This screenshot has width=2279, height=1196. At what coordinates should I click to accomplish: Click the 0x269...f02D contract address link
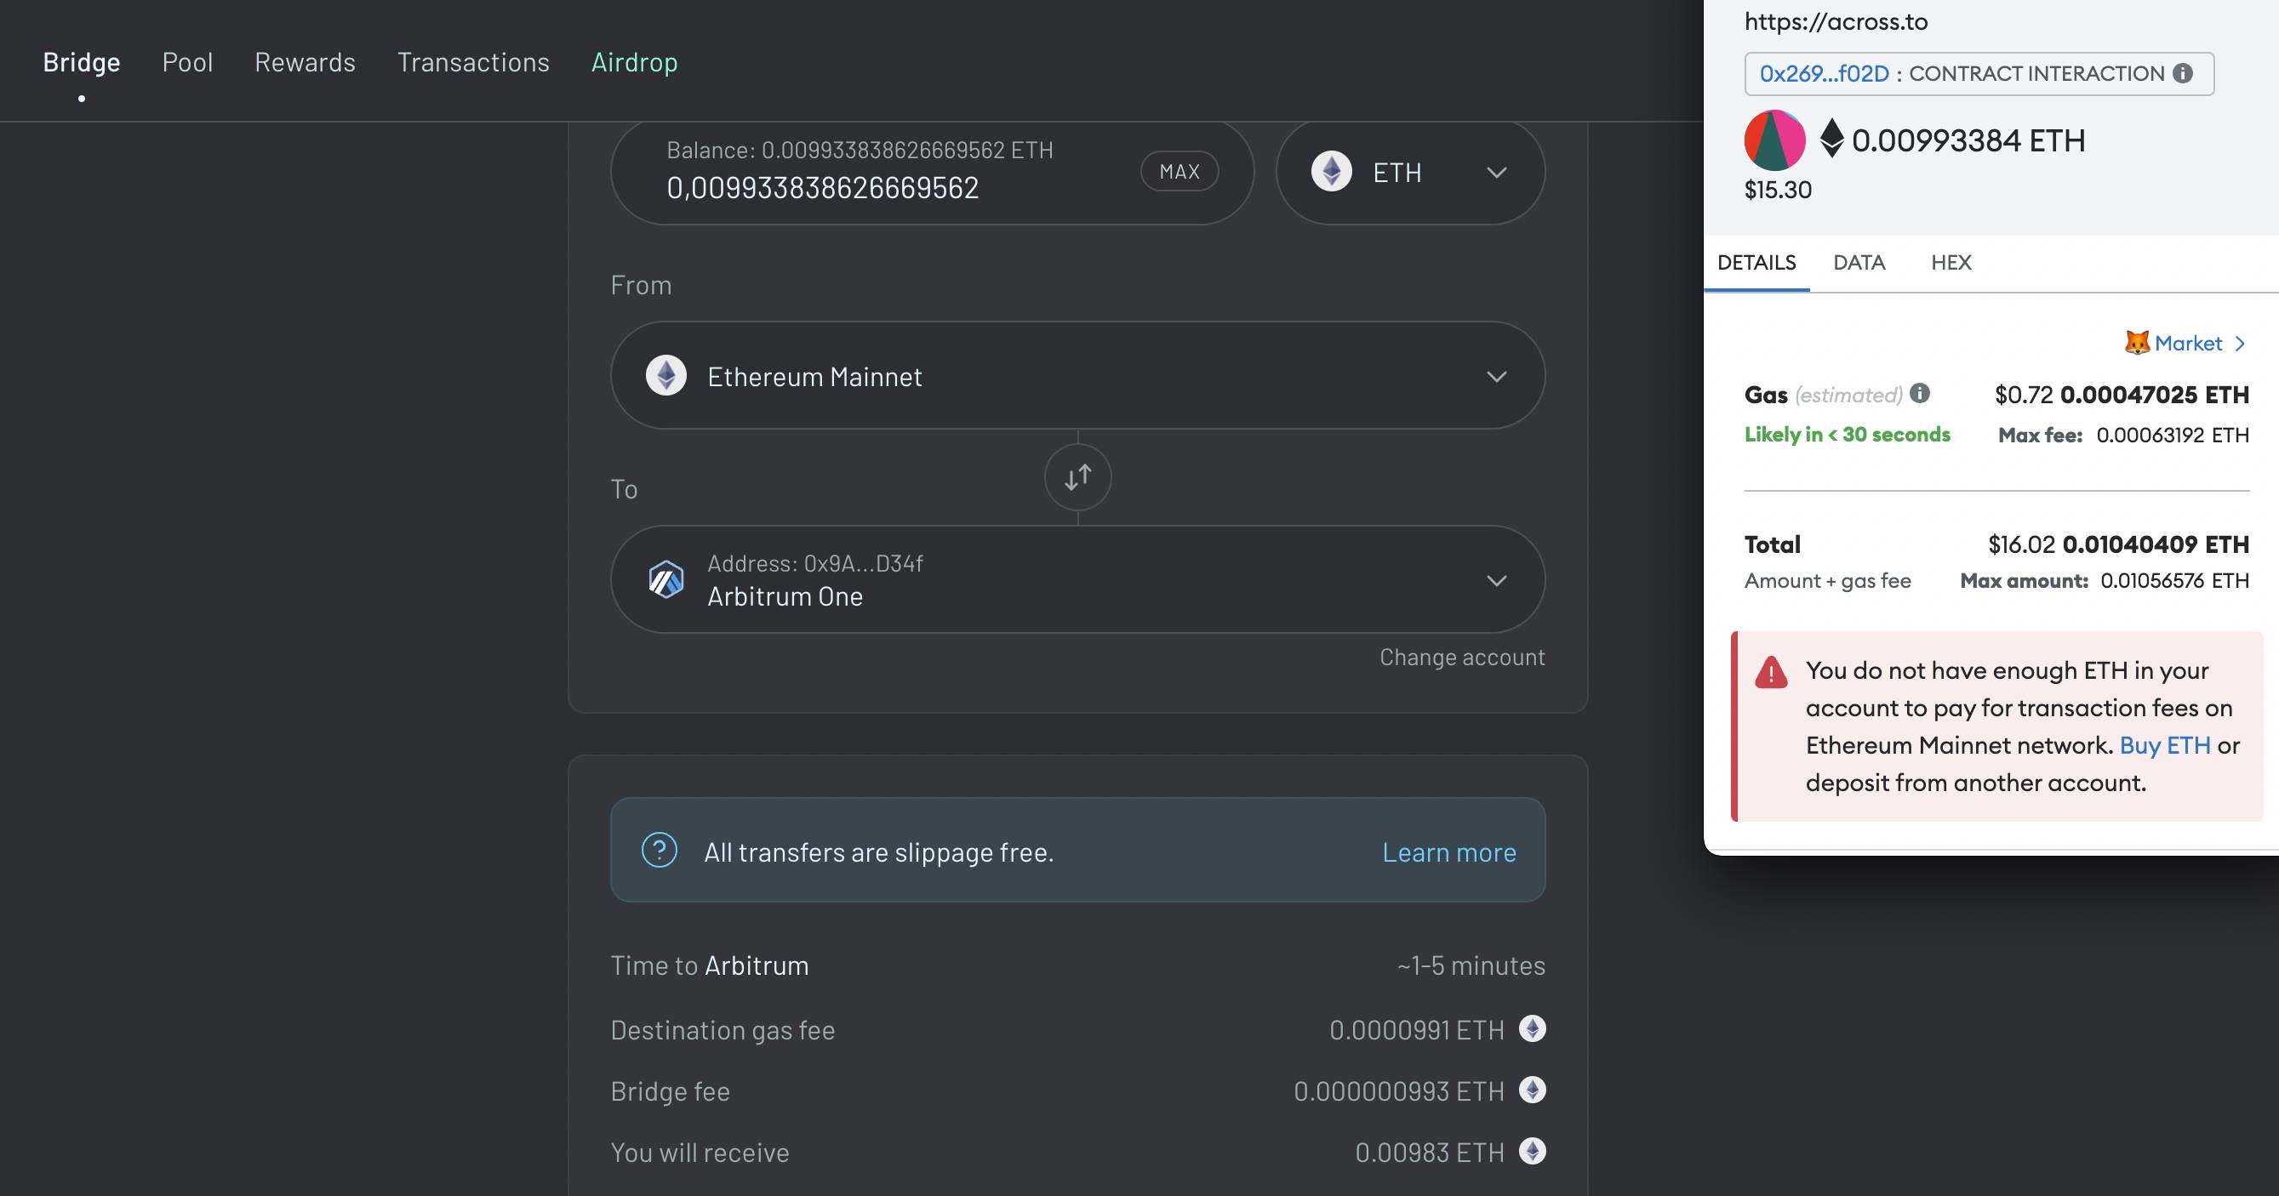click(x=1825, y=73)
